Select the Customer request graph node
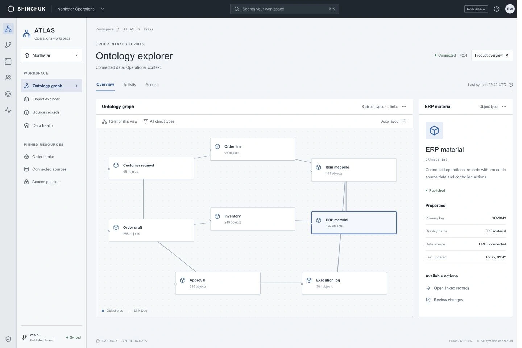Viewport: 522px width, 348px height. (152, 168)
